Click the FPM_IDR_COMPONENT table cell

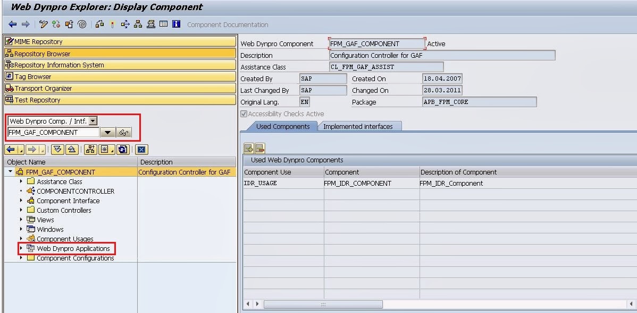pos(357,183)
